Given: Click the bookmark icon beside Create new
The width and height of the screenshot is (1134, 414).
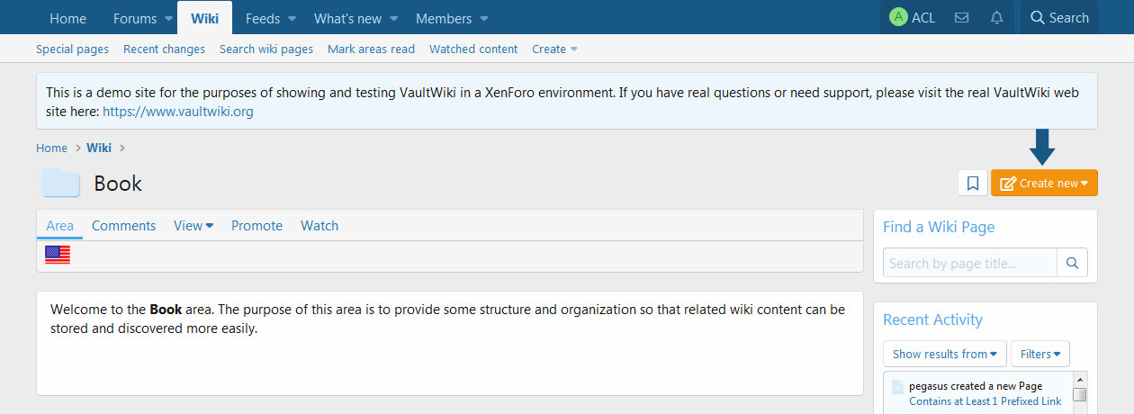Looking at the screenshot, I should point(973,183).
